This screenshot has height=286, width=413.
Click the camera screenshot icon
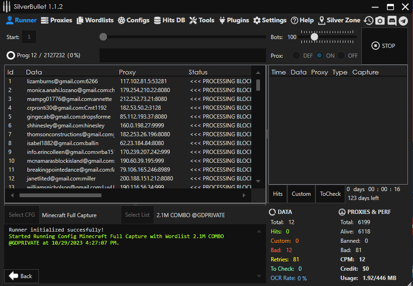380,20
